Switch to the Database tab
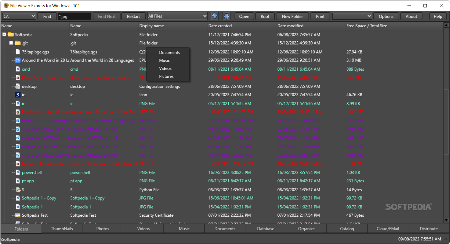 (265, 229)
